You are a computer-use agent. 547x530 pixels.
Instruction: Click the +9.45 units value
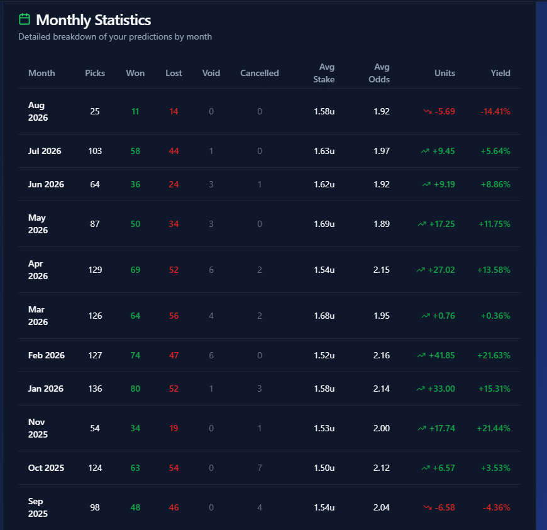pos(444,151)
